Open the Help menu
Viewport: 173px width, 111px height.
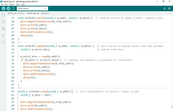tap(23, 4)
